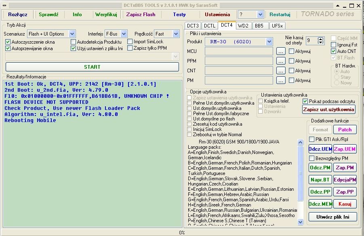Image resolution: width=364 pixels, height=236 pixels.
Task: Switch to the WD2 tab
Action: pyautogui.click(x=243, y=26)
